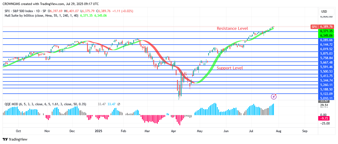Click the Nov label on time axis
338x144 pixels.
47,131
